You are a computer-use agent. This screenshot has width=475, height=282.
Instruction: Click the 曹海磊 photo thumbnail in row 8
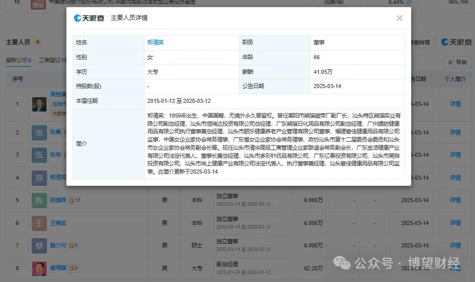[39, 268]
